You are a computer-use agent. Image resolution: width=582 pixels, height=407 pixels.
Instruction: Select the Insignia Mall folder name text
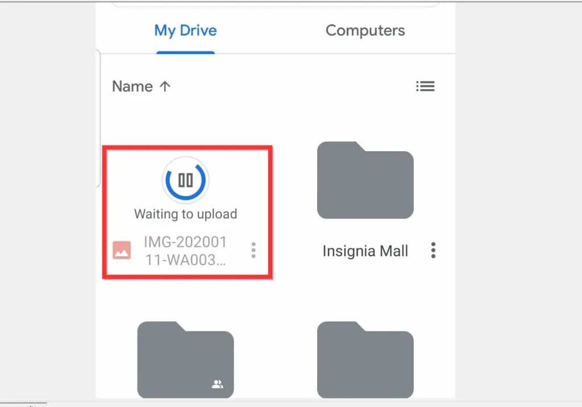365,251
